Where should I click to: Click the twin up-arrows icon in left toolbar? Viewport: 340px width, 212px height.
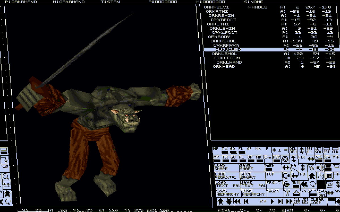pyautogui.click(x=6, y=185)
